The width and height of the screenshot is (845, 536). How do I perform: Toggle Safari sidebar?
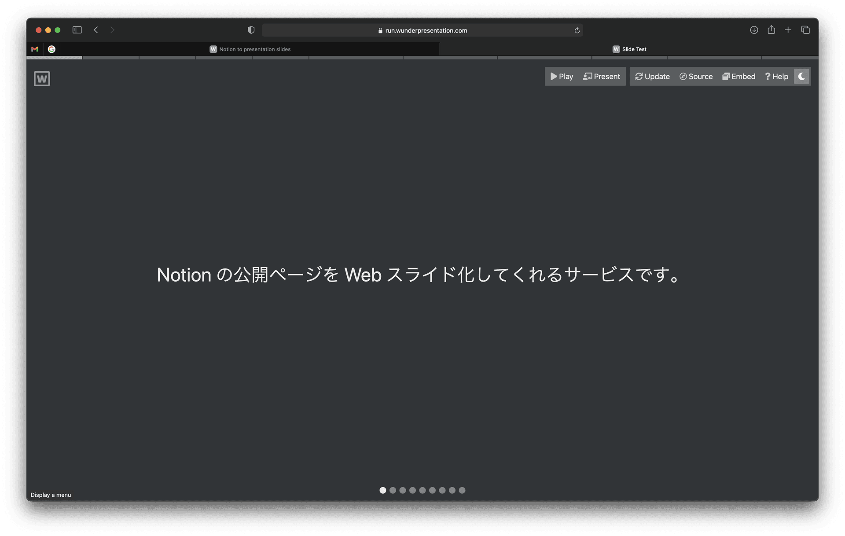[x=77, y=30]
